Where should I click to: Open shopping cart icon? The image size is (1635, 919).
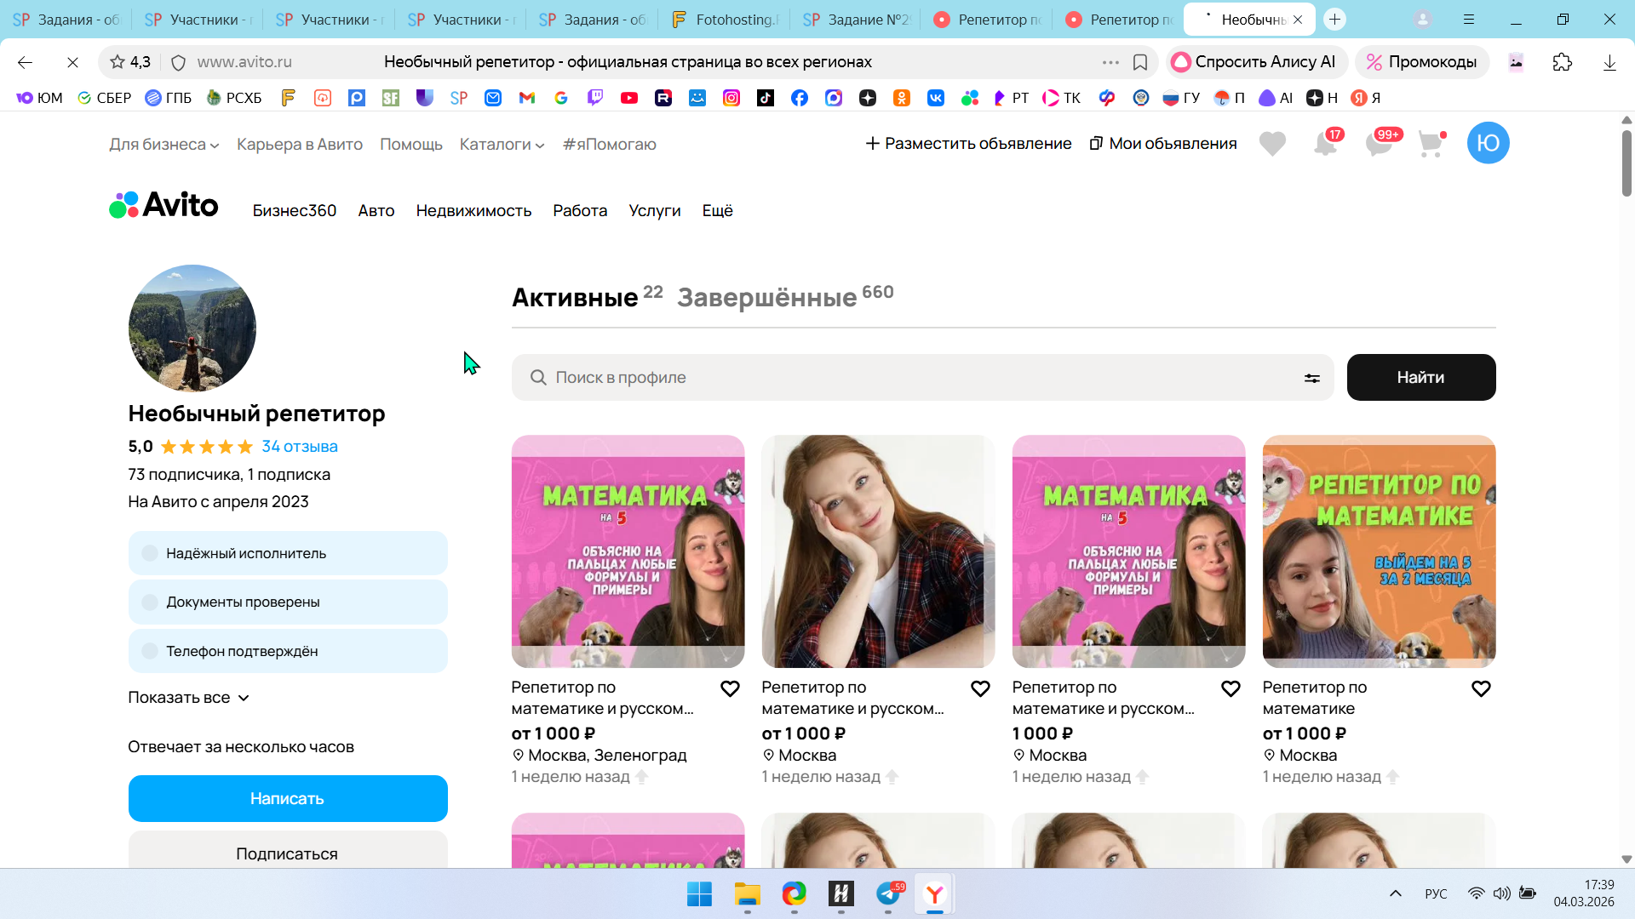pos(1431,144)
